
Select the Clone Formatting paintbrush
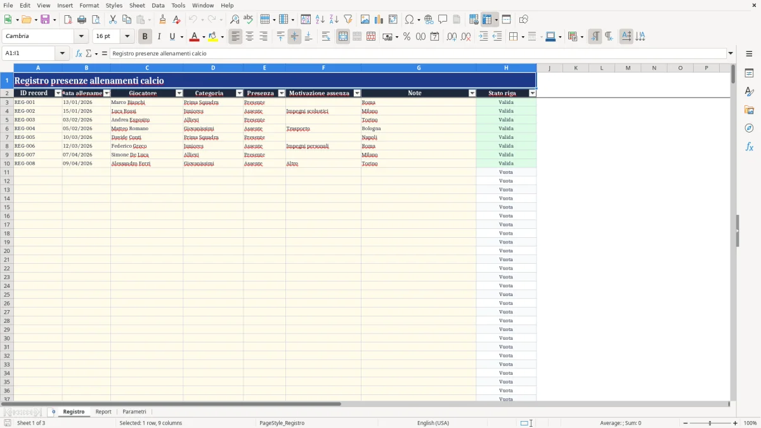[x=162, y=20]
